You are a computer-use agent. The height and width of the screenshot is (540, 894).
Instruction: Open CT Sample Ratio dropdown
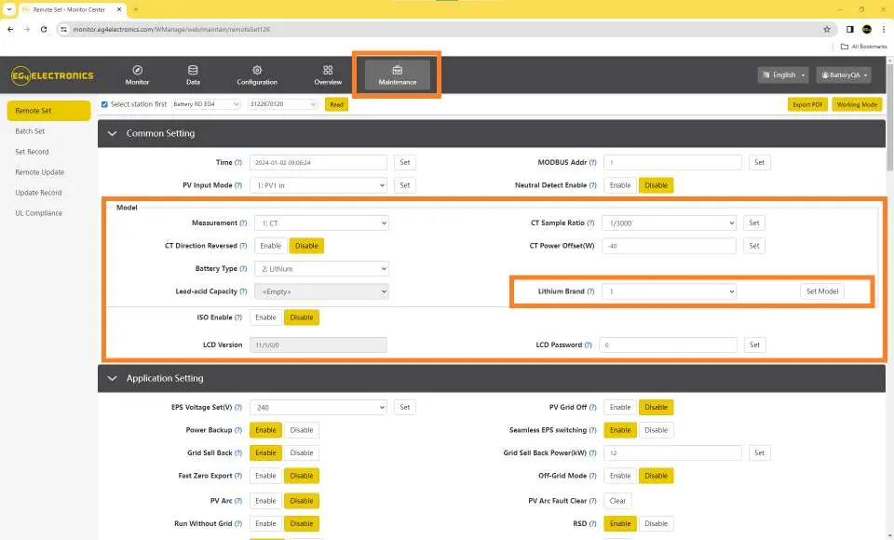tap(670, 223)
